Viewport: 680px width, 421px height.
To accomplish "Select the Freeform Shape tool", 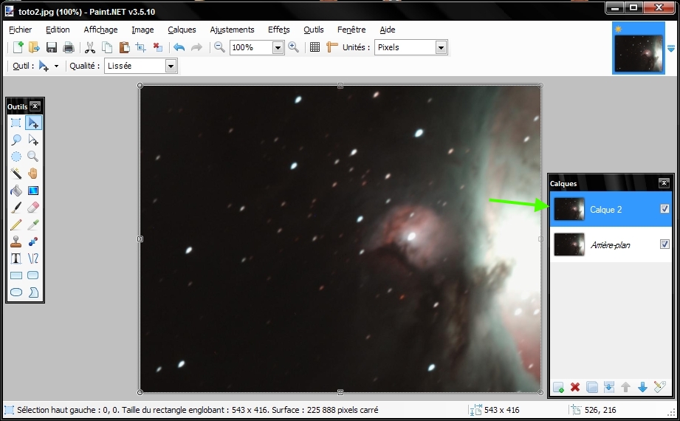I will pyautogui.click(x=33, y=292).
